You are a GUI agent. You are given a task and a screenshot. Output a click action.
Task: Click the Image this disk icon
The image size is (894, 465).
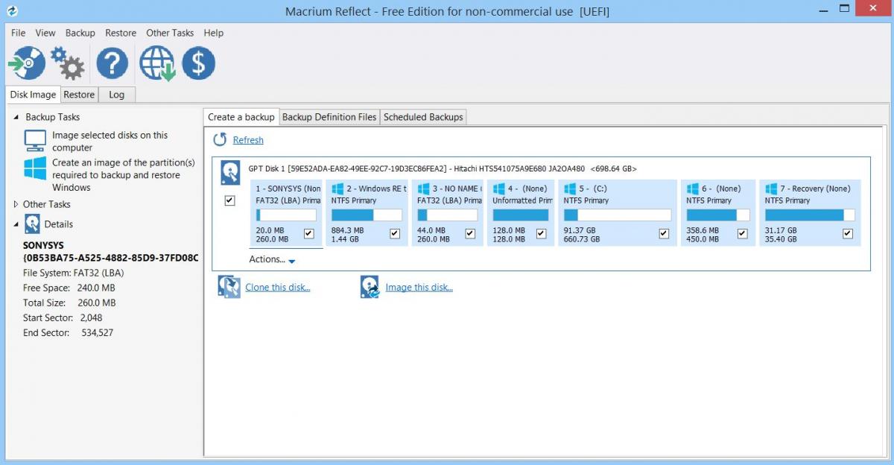tap(370, 287)
